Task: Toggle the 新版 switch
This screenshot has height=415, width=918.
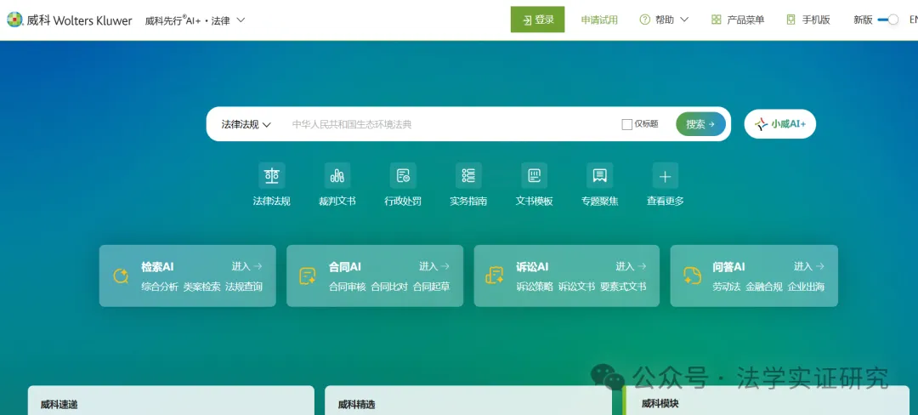Action: point(888,20)
